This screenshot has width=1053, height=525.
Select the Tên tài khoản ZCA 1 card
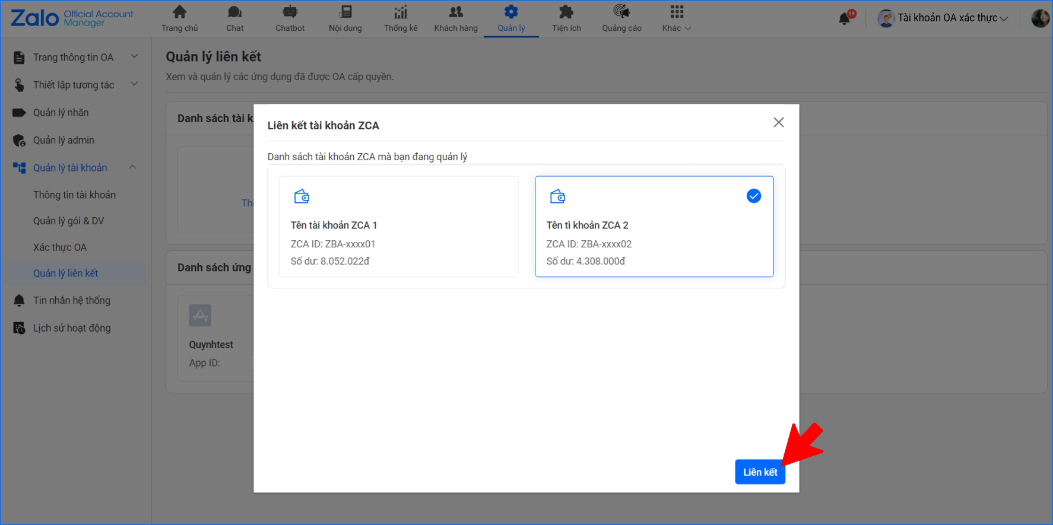[x=398, y=226]
